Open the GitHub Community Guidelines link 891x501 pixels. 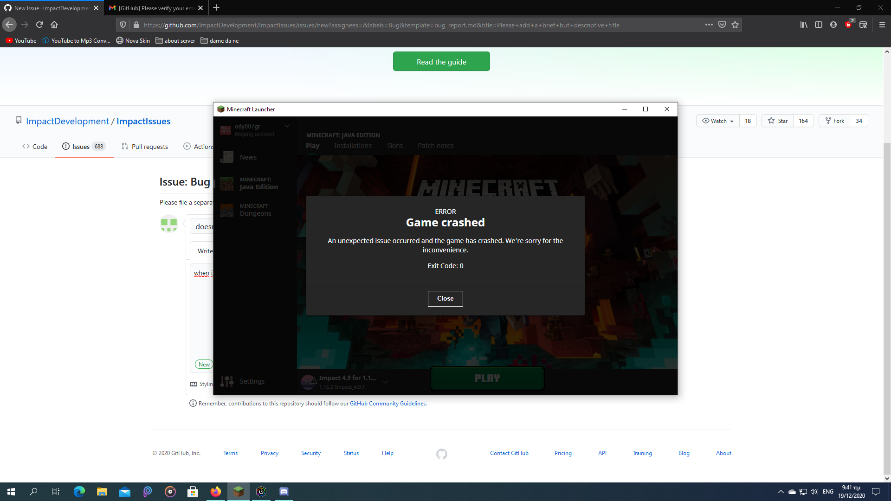click(x=387, y=403)
